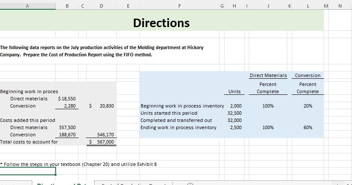Click the 32,500 units cell
352x185 pixels.
234,113
